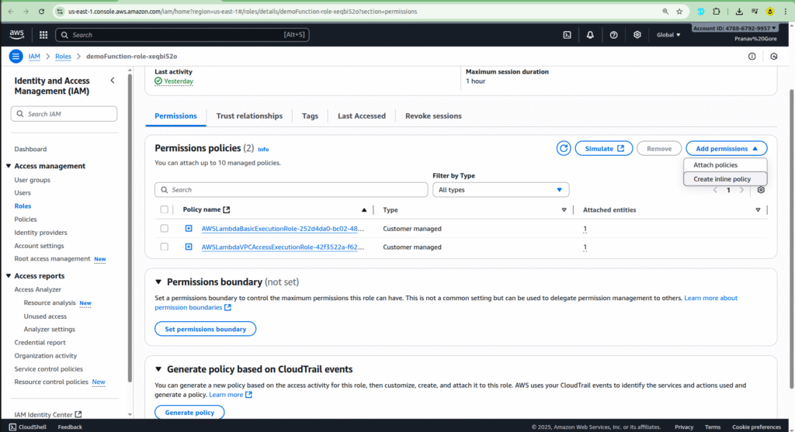Open the Filter by Type dropdown
Screen dimensions: 795x432
click(x=501, y=190)
